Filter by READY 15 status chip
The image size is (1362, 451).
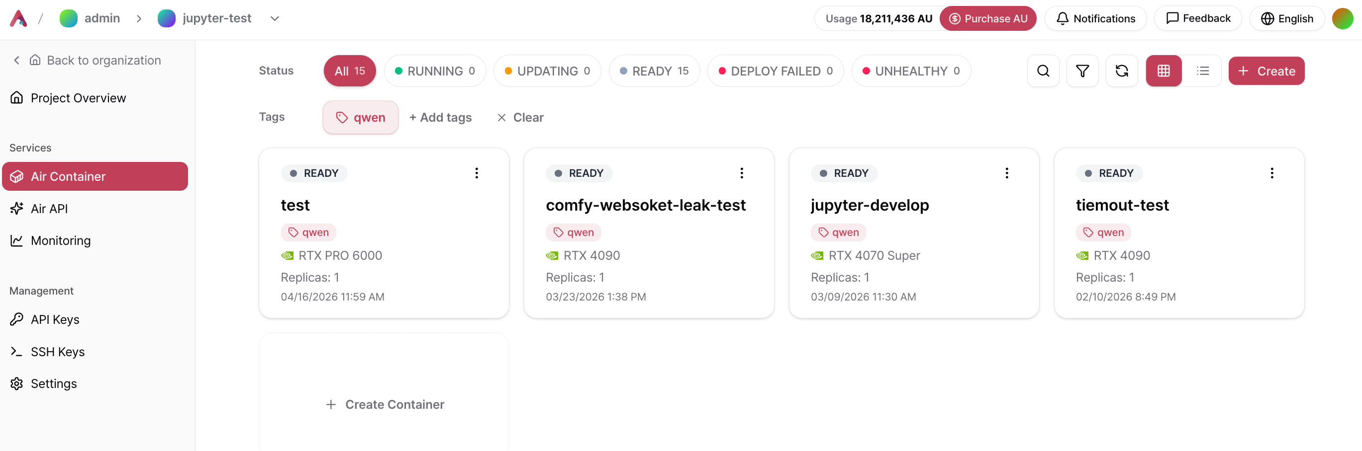pos(654,71)
